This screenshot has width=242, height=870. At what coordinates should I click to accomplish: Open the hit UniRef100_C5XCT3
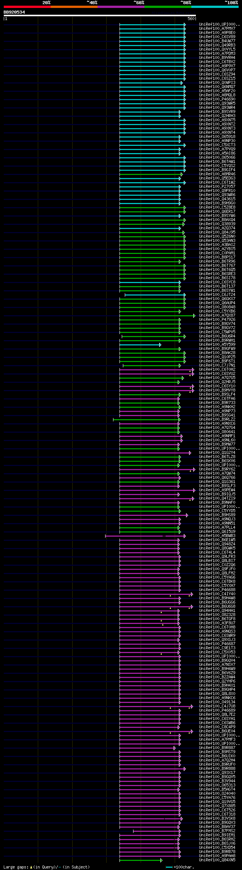coord(217,145)
